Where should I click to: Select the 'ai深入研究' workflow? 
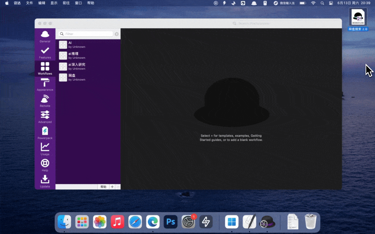point(88,66)
